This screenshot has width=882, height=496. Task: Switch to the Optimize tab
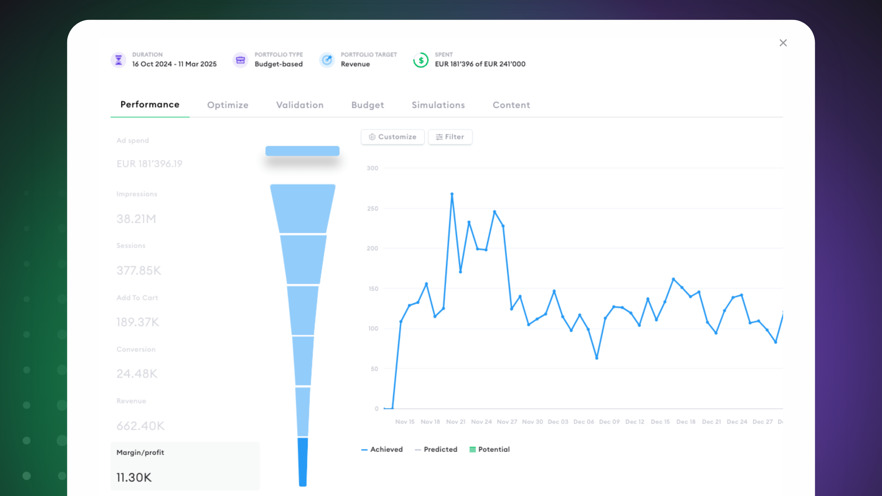pyautogui.click(x=227, y=105)
